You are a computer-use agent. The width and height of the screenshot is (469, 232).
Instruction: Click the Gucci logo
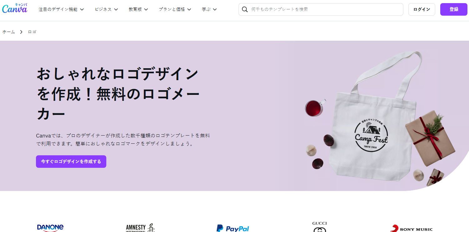tap(320, 227)
